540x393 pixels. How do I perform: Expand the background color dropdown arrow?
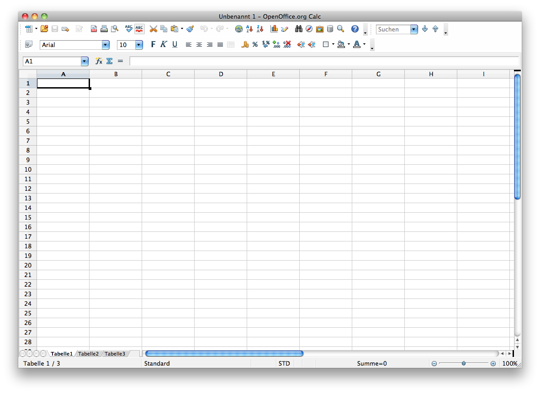point(349,44)
